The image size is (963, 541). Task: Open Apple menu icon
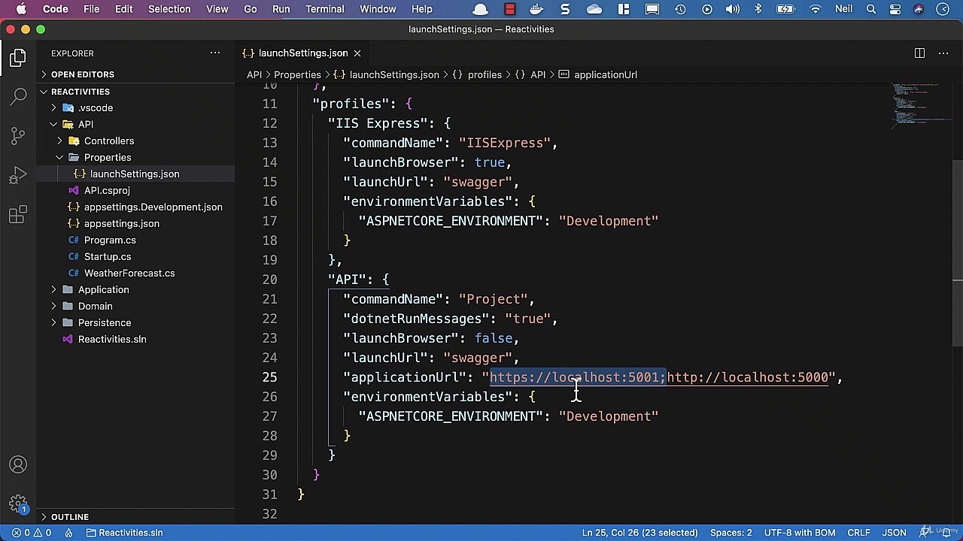click(21, 9)
